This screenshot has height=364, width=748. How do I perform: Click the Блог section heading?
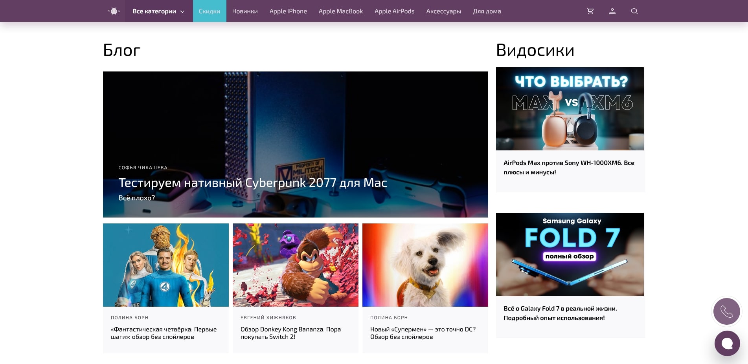click(x=122, y=50)
